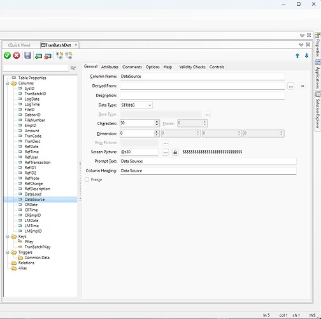Click the Screen Picture @s30 field
321x319 pixels.
[139, 152]
